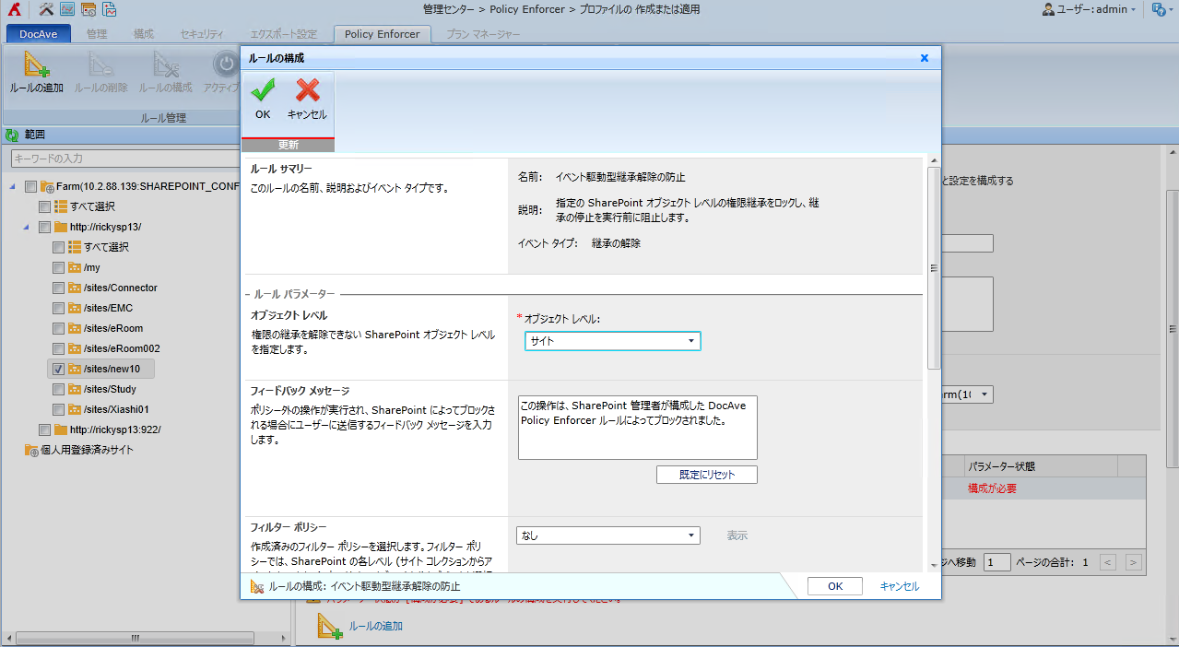Open the ユーザー: admin dropdown menu
The image size is (1179, 647).
click(1094, 9)
